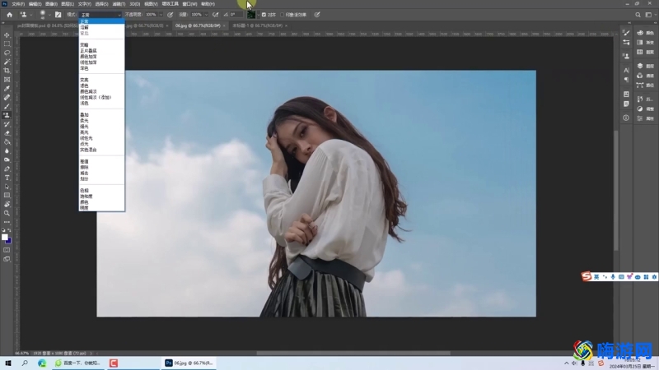
Task: Open the History panel icon
Action: tap(640, 99)
